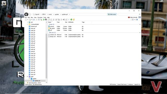The image size is (167, 94).
Task: Click update.rpf in the breadcrumb path
Action: 65,14
